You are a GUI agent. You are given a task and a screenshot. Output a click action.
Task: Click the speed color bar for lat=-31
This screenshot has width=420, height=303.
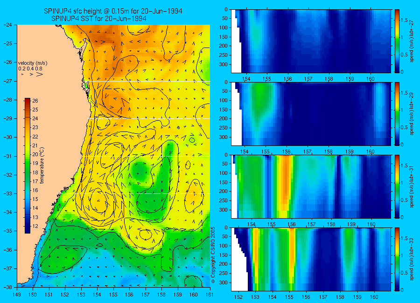(x=397, y=186)
